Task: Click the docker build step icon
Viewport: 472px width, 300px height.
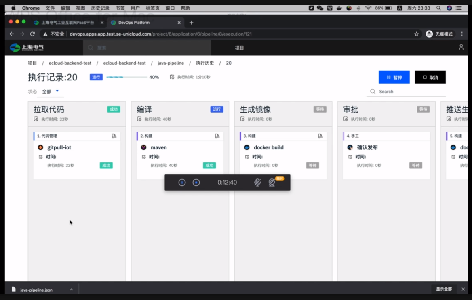Action: point(247,147)
